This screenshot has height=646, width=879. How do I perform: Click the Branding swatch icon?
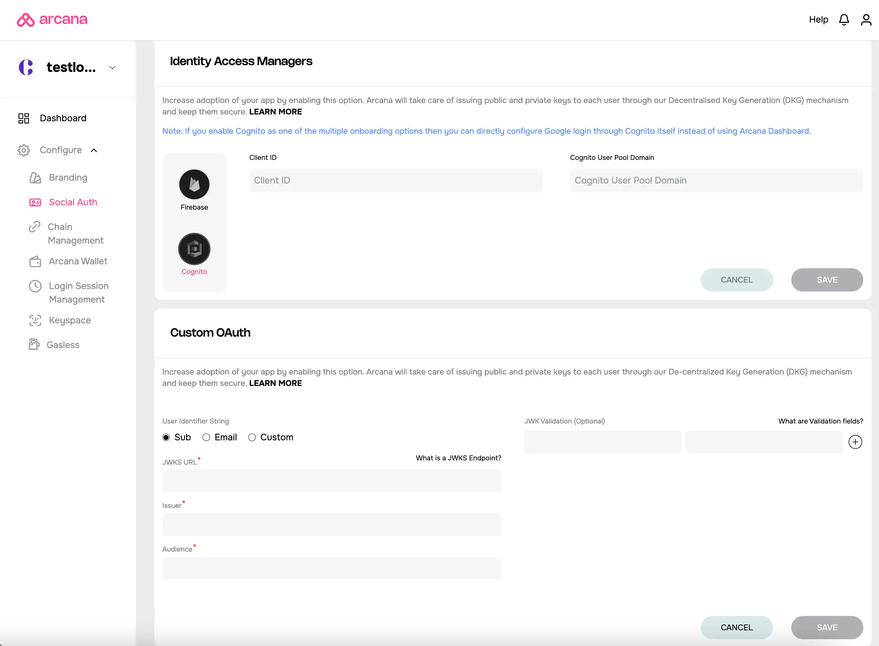35,177
